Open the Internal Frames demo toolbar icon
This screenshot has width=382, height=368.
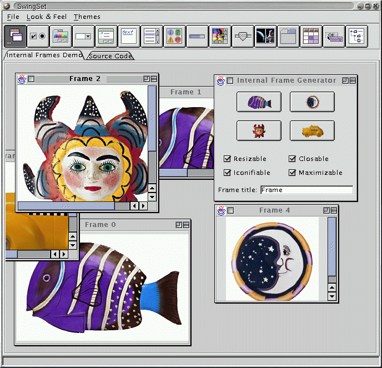coord(15,36)
